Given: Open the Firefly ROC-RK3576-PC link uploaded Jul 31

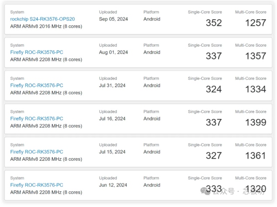Looking at the screenshot, I should 37,85.
